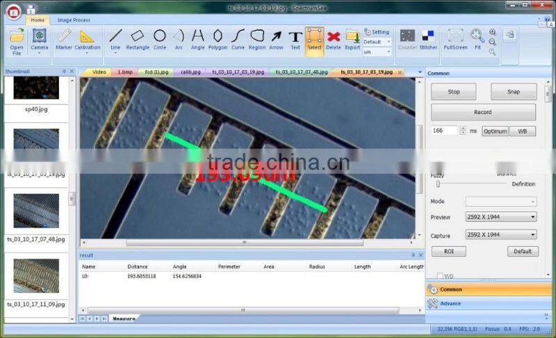Switch to the Image Process ribbon tab
556x338 pixels.
coord(74,20)
